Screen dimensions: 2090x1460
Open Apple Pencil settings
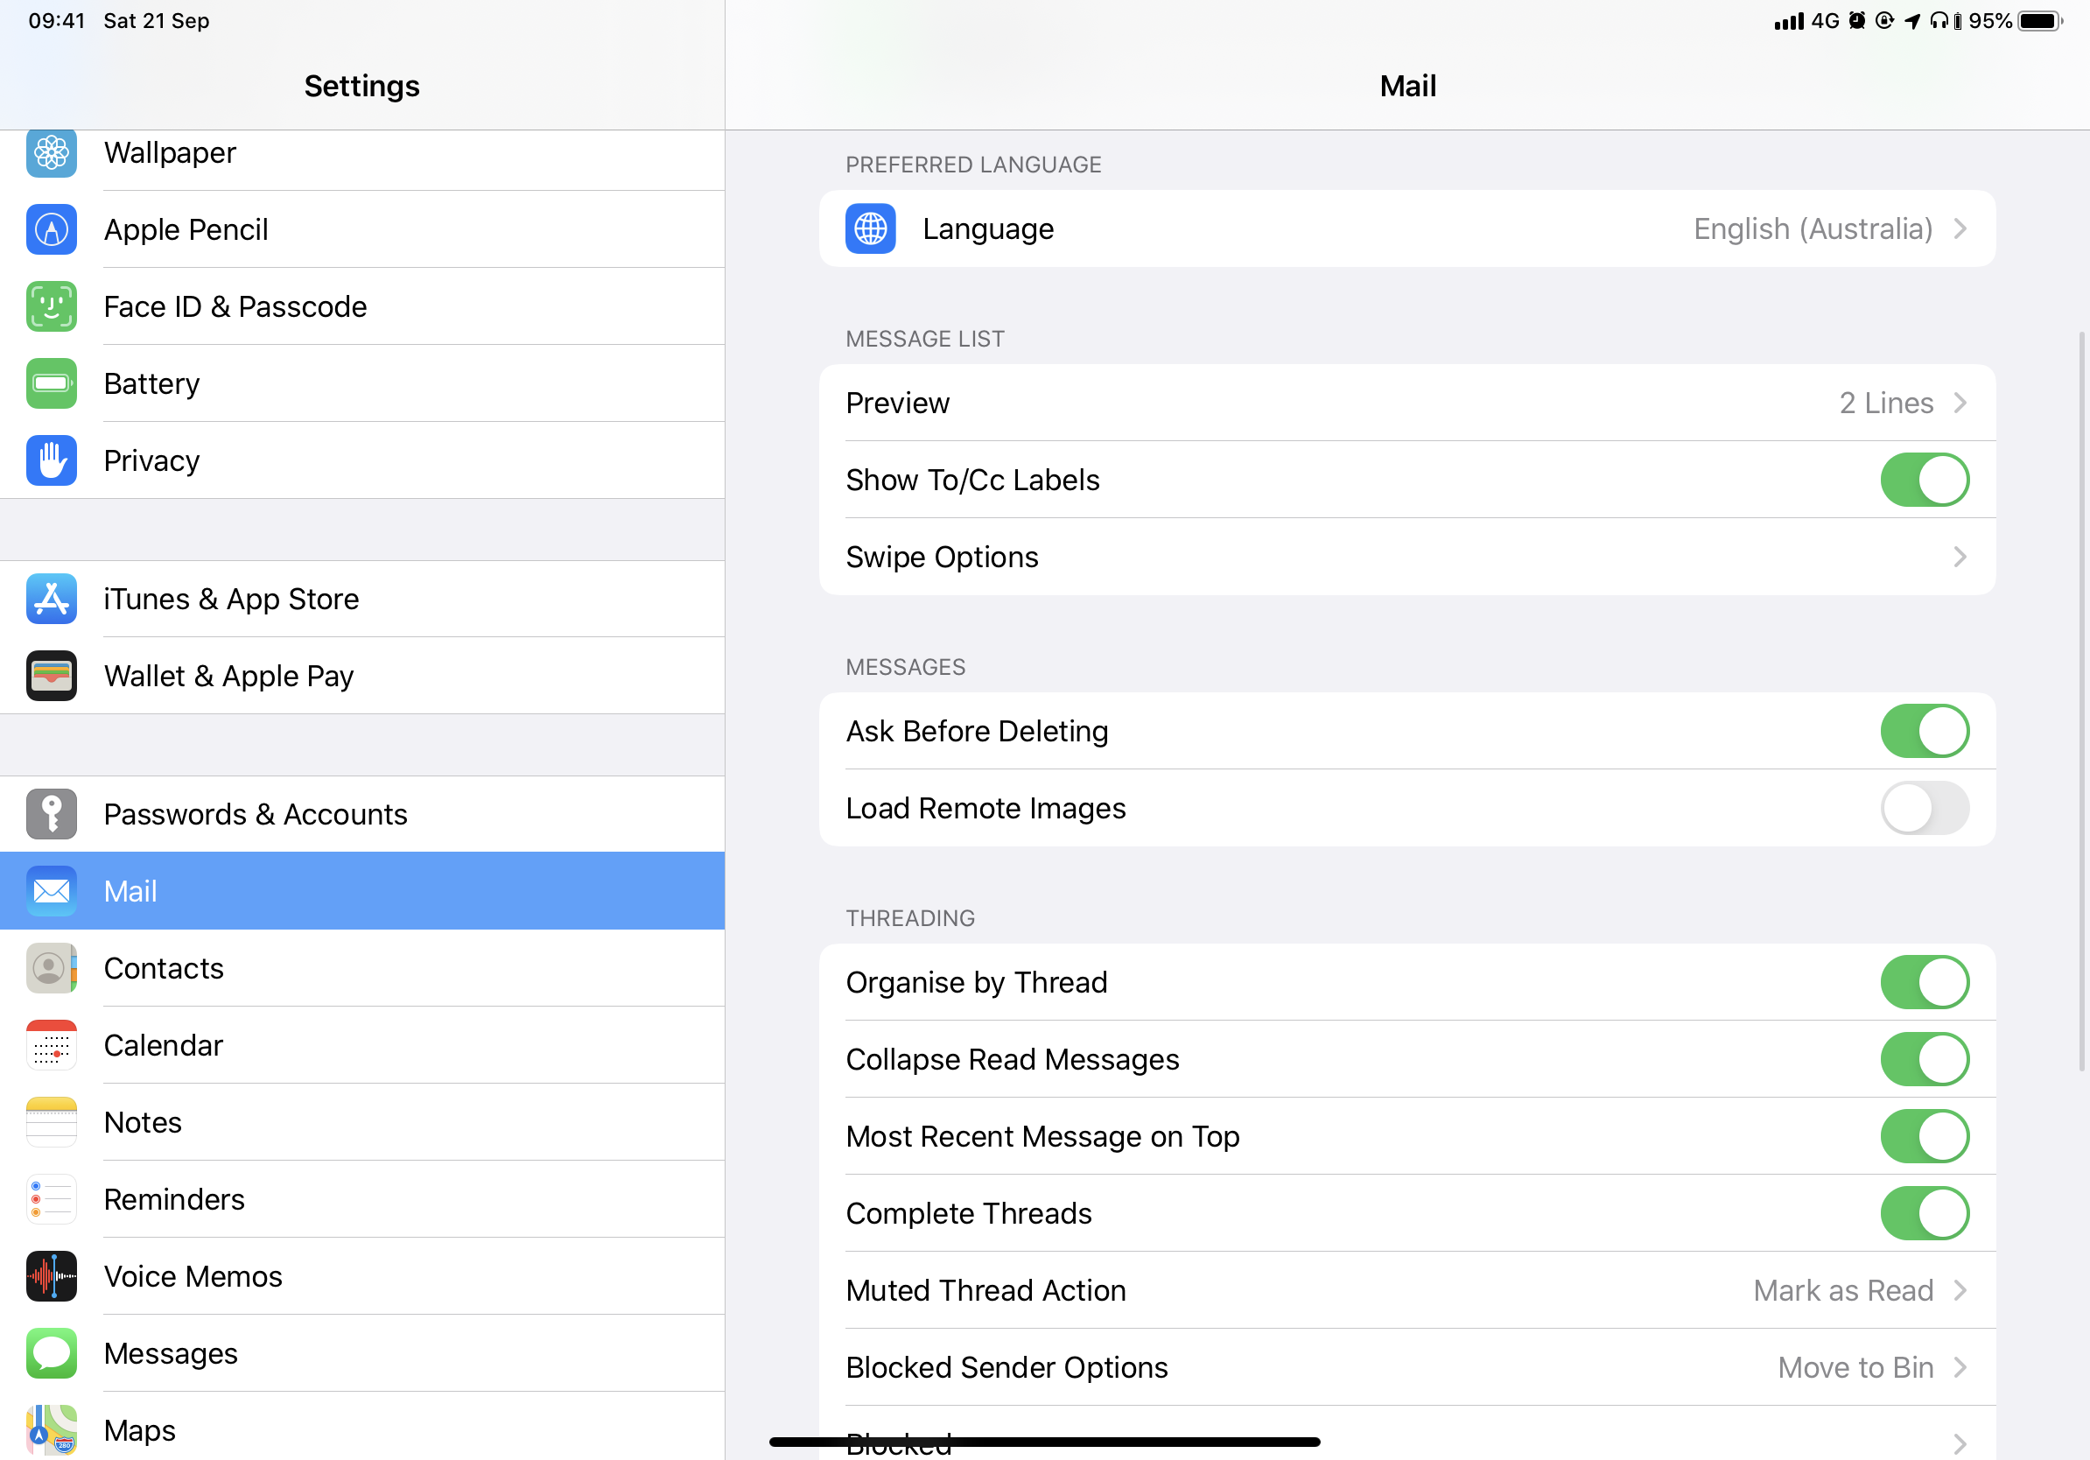pos(362,229)
